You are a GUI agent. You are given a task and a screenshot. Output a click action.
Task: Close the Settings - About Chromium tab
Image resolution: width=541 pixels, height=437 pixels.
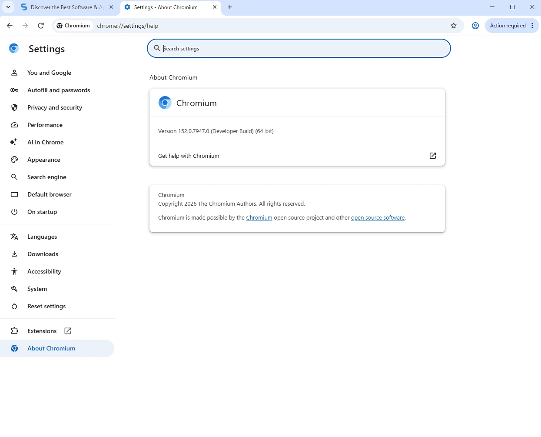(x=215, y=7)
